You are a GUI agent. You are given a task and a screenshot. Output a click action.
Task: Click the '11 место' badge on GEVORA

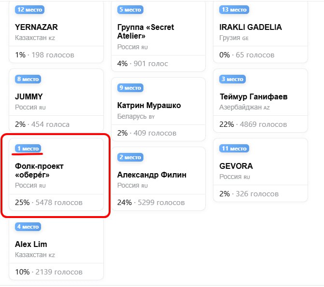coord(234,149)
